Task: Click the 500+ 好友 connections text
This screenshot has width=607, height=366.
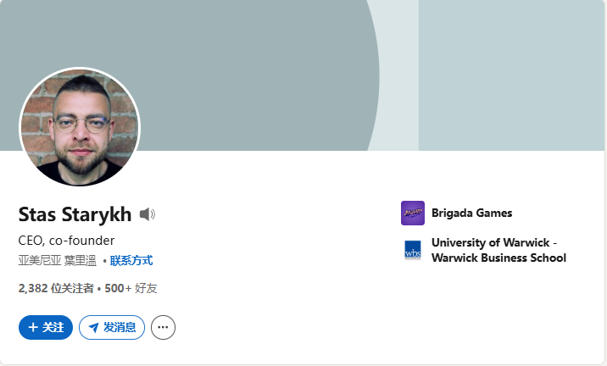Action: coord(131,288)
